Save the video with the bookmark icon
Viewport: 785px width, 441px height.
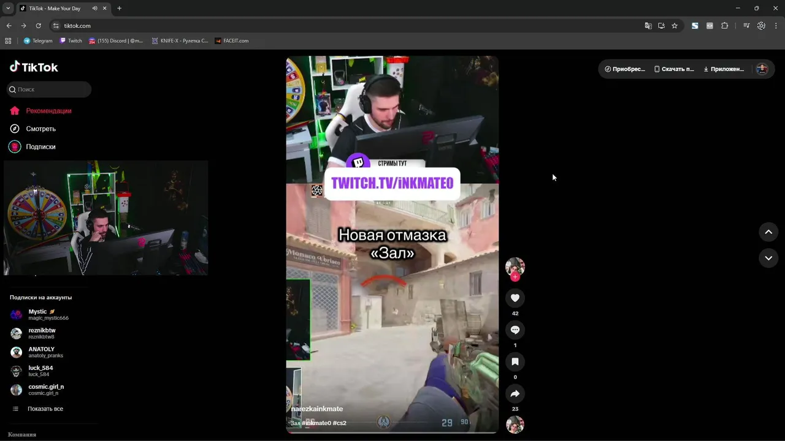515,362
